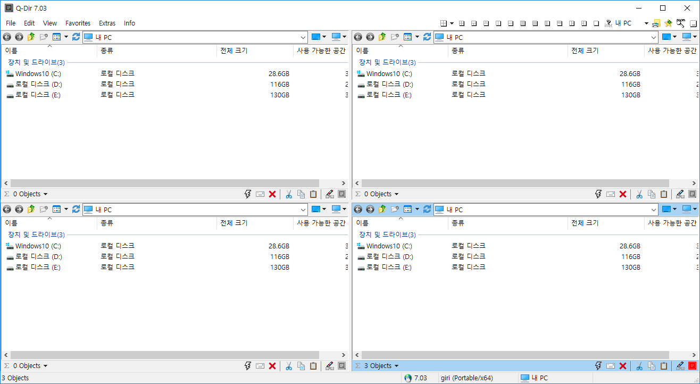
Task: Open the Edit menu
Action: (x=29, y=23)
